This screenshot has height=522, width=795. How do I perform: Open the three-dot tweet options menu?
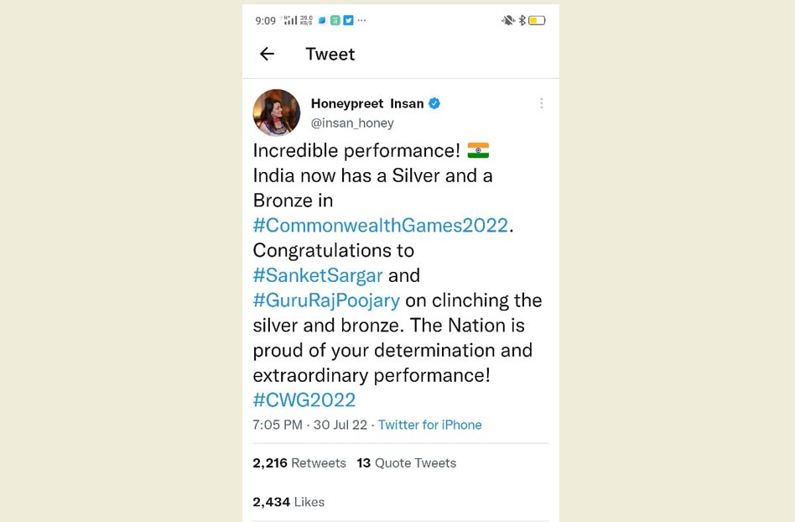tap(542, 103)
